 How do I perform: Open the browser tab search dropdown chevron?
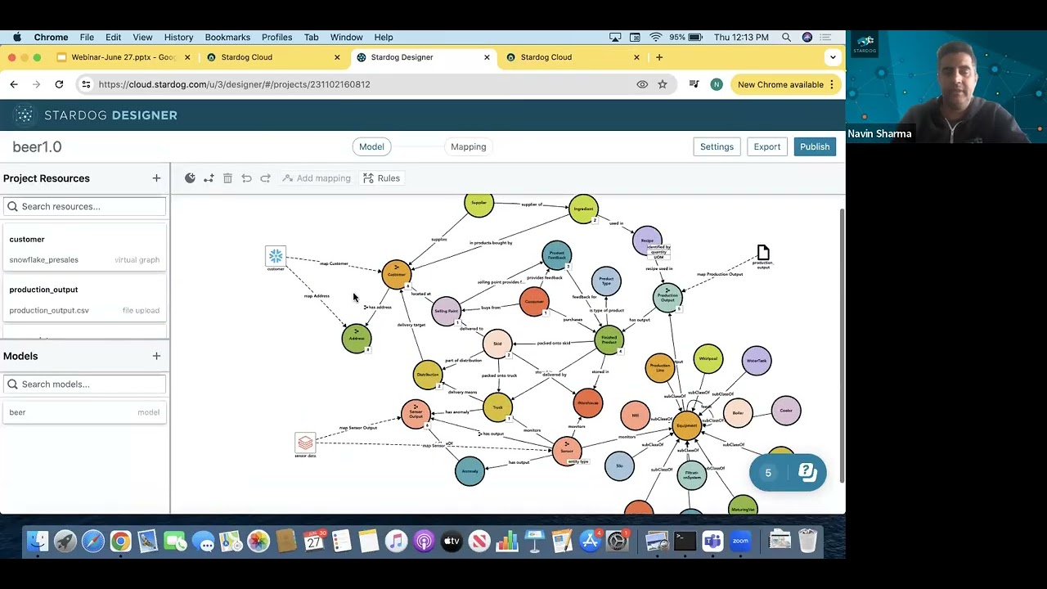tap(833, 57)
